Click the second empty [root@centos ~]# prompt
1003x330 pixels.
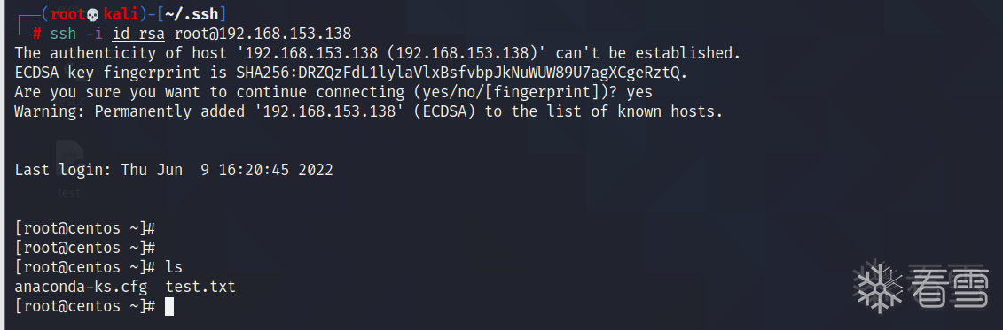pos(85,248)
